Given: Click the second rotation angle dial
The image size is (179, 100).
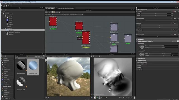Looking at the screenshot, I should pos(142,54).
